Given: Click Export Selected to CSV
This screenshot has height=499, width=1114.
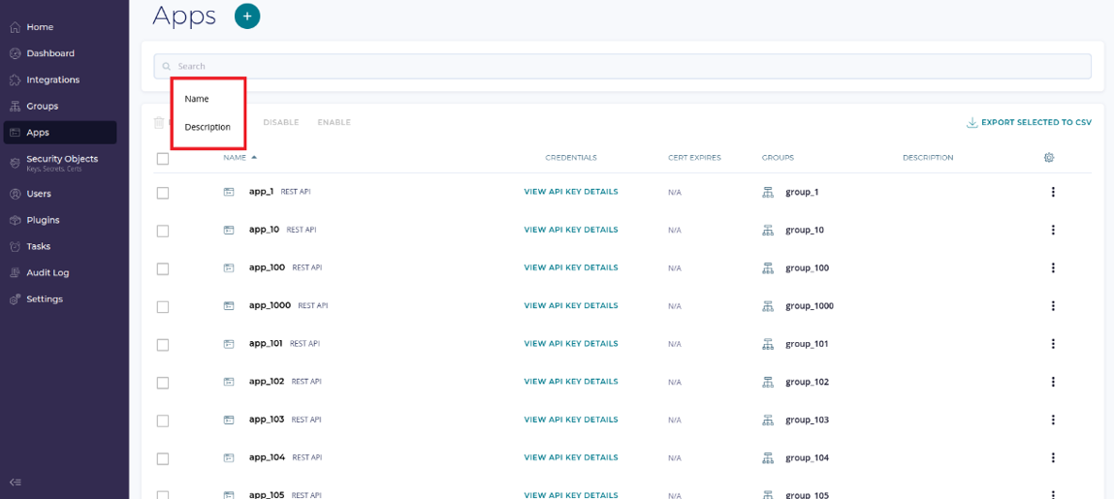Looking at the screenshot, I should 1035,123.
